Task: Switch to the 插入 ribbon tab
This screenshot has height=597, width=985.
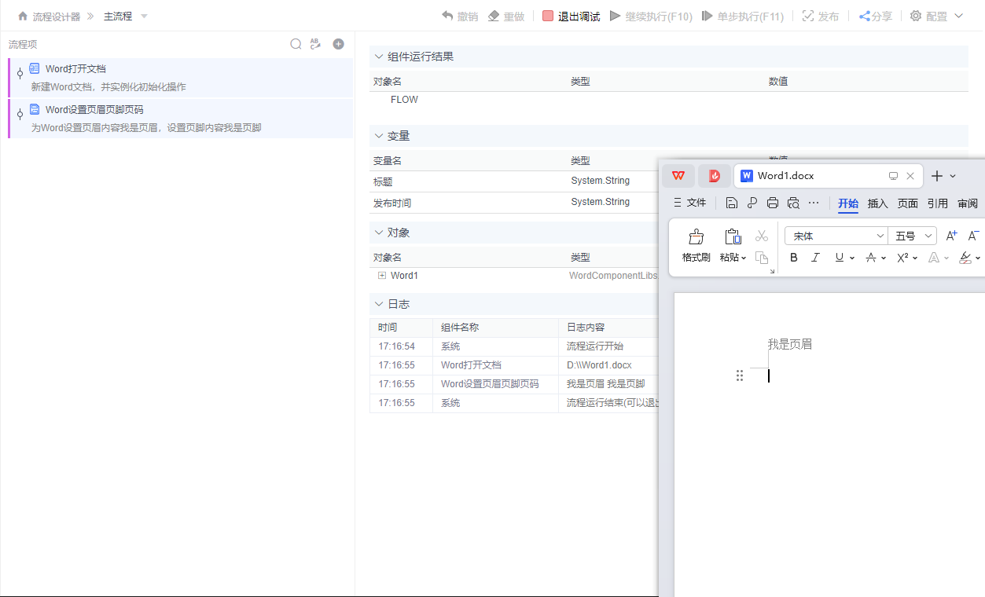Action: coord(877,203)
